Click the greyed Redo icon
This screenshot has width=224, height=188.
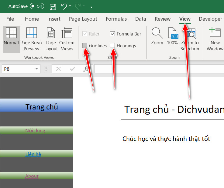(78, 6)
